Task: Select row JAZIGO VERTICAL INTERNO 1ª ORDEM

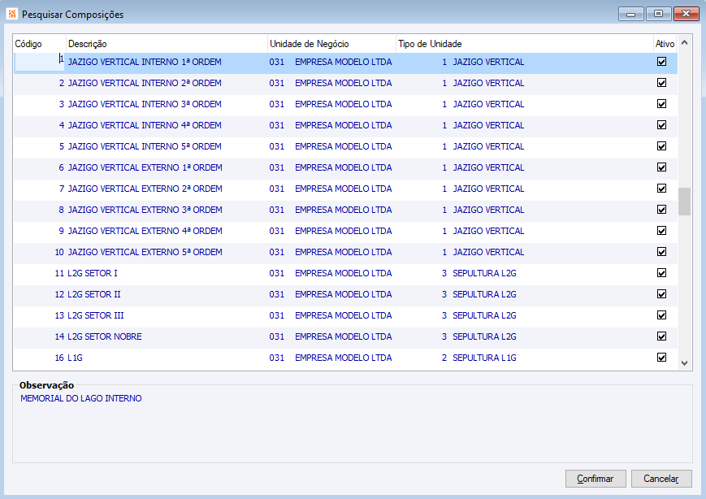Action: tap(345, 62)
